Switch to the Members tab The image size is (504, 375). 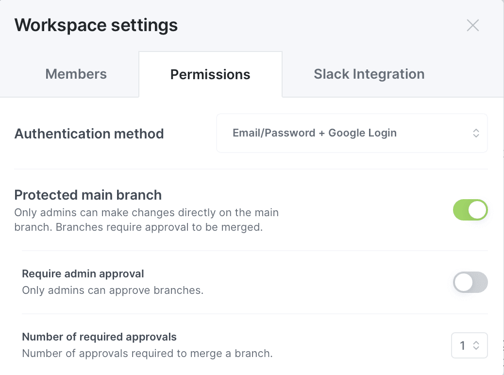point(76,74)
